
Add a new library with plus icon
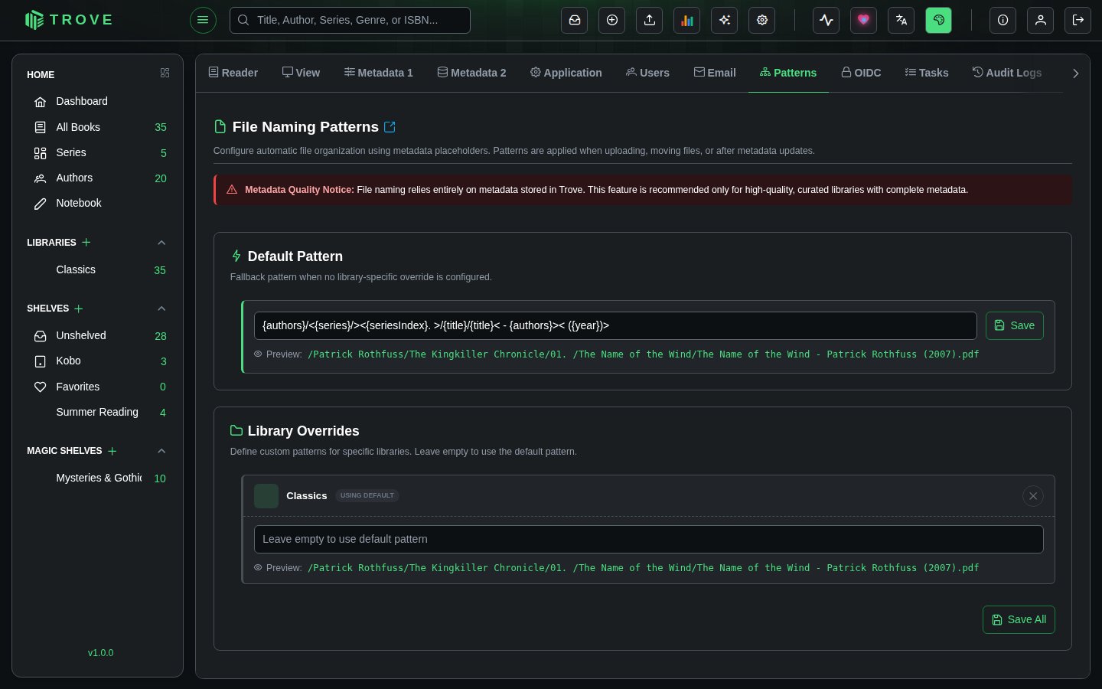[86, 242]
